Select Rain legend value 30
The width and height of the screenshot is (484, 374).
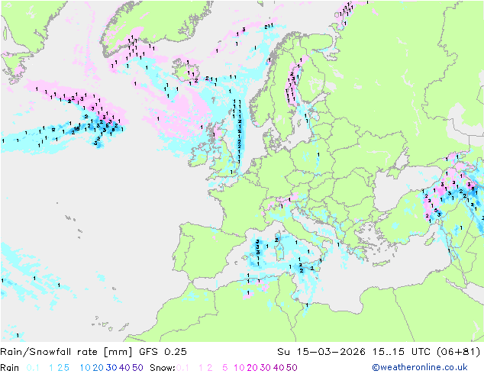pos(111,368)
